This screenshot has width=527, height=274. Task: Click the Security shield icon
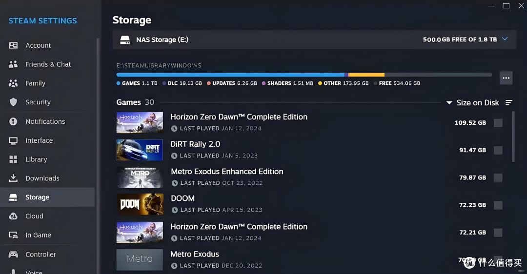(x=13, y=102)
